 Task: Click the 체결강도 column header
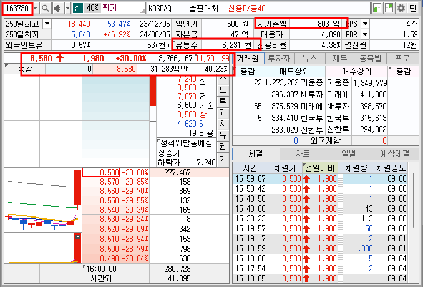pyautogui.click(x=391, y=168)
